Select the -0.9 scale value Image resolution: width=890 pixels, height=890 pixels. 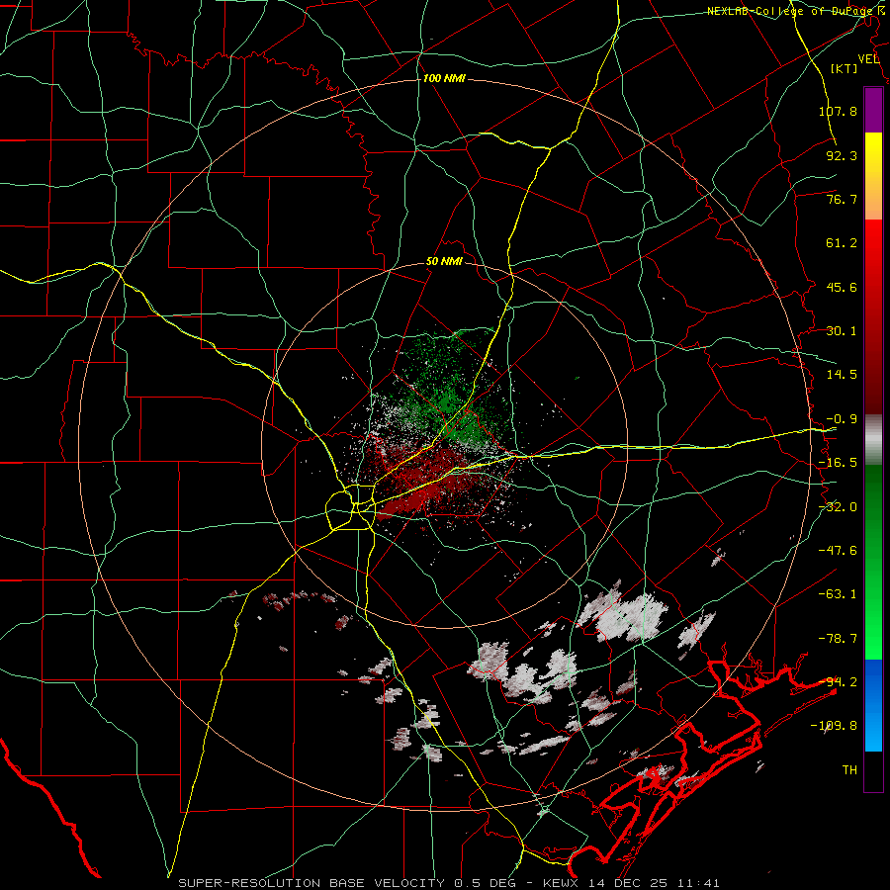point(842,419)
